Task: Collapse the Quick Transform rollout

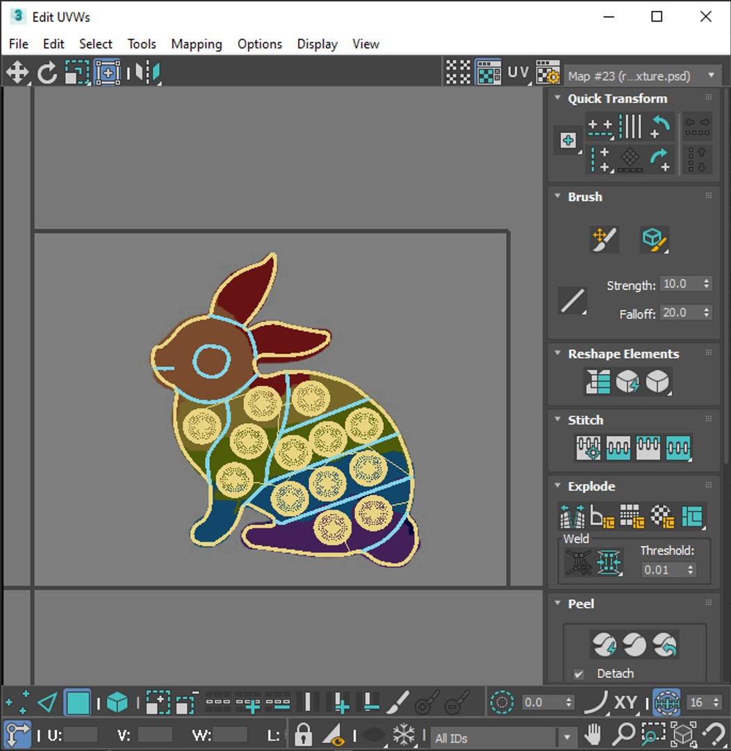Action: pos(557,98)
